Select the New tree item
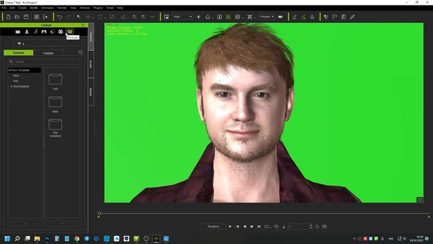The image size is (433, 244). pyautogui.click(x=16, y=76)
